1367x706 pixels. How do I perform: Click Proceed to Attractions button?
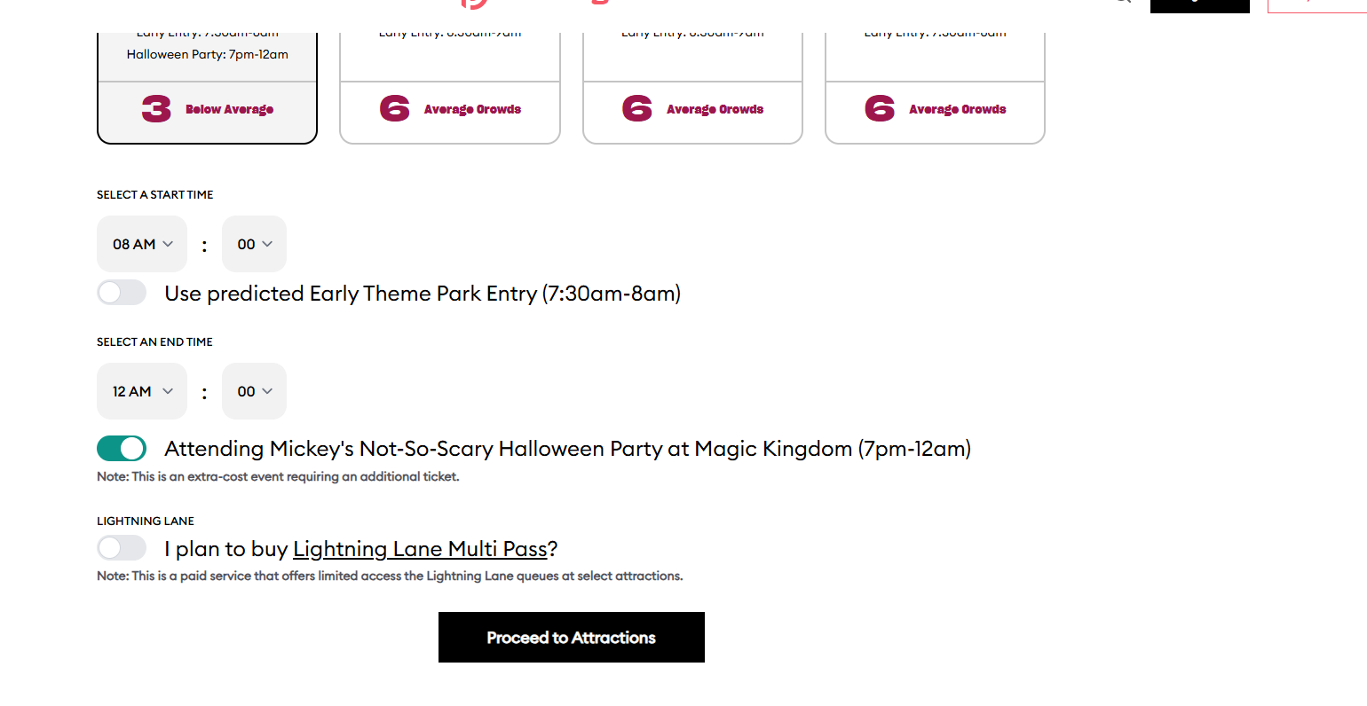pos(572,637)
